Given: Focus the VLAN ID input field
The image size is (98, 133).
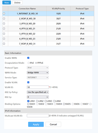Looking at the screenshot, I should click(38, 87).
